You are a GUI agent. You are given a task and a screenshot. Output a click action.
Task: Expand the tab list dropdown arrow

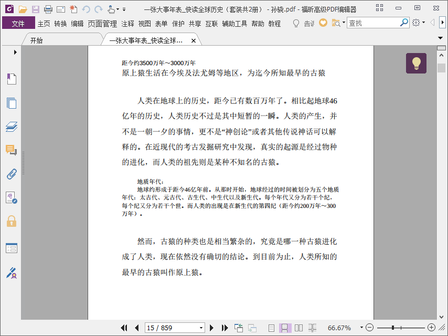pos(440,38)
